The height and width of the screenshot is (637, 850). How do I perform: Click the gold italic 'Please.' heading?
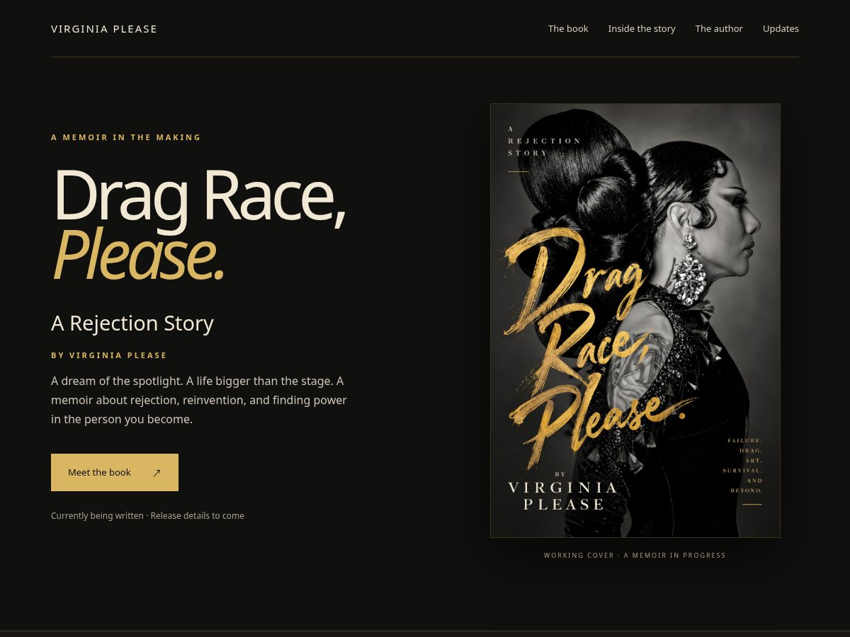tap(138, 256)
